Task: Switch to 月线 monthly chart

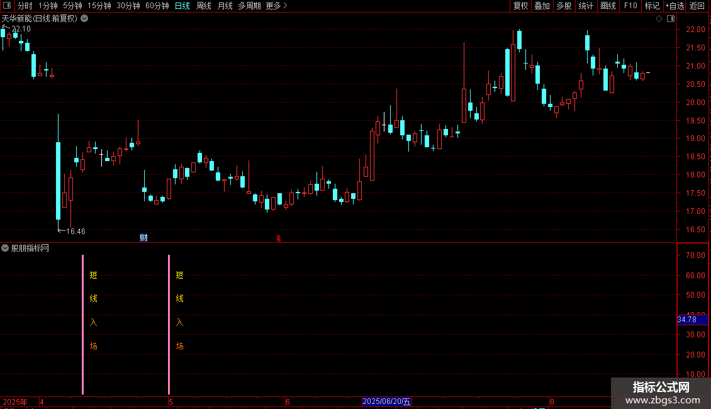Action: (x=225, y=6)
